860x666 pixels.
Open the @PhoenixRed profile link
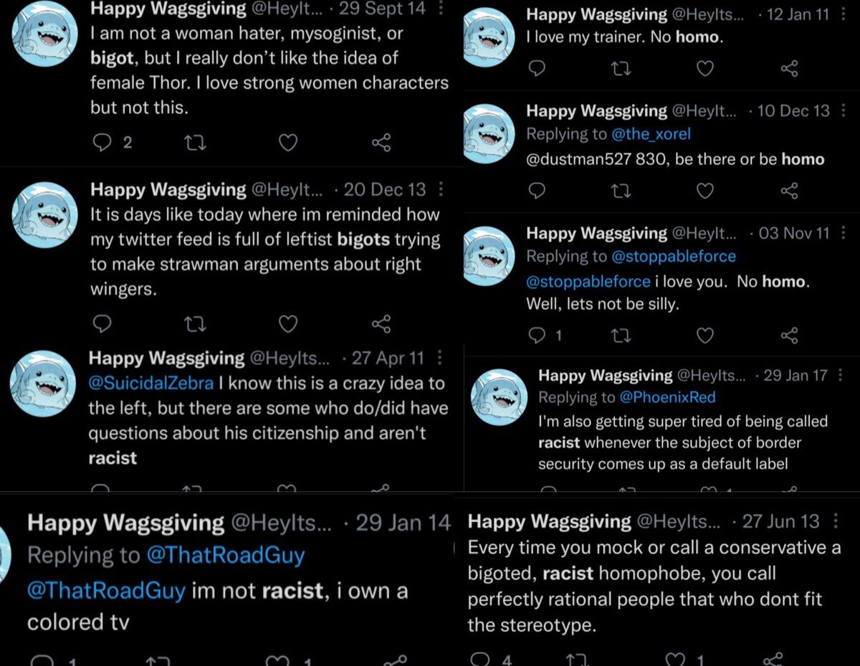click(x=668, y=396)
